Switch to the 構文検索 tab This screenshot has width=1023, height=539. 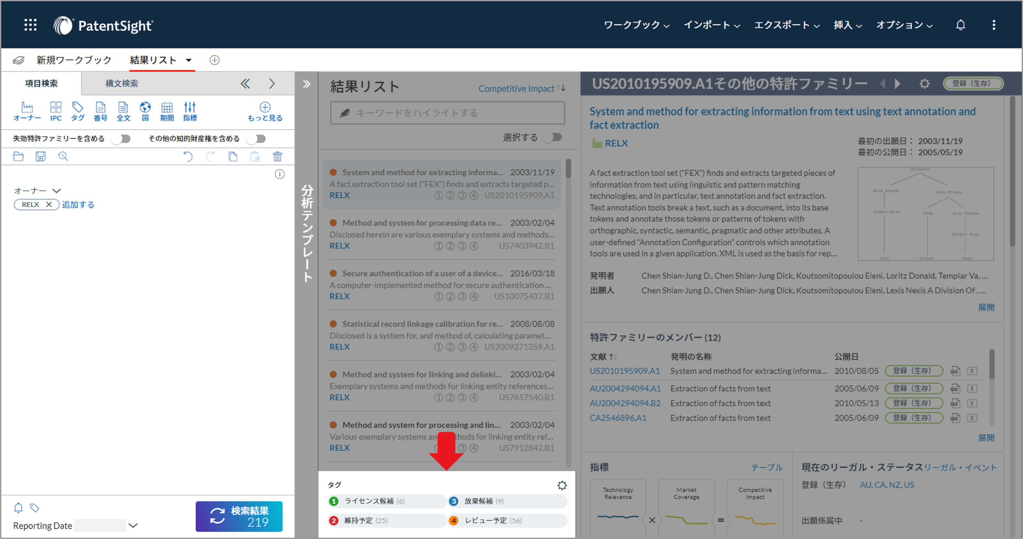[x=122, y=83]
